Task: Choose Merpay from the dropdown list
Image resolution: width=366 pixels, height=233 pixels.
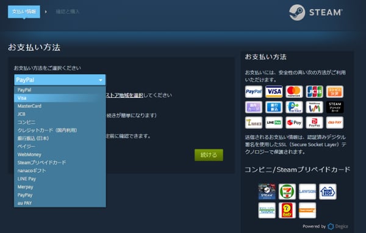Action: point(60,187)
